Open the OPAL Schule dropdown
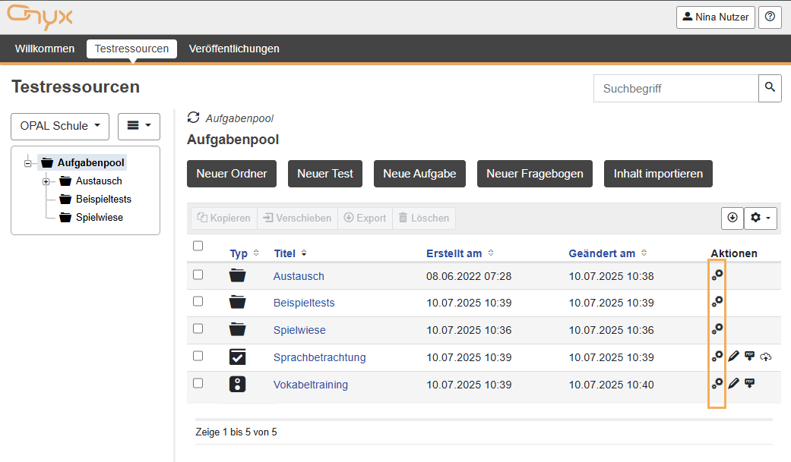Screen dimensions: 791x462 (x=60, y=126)
